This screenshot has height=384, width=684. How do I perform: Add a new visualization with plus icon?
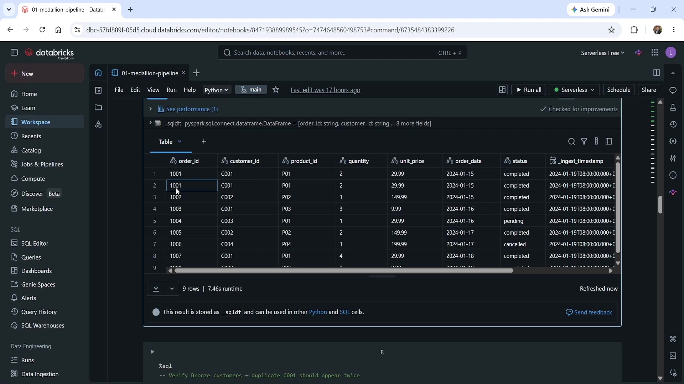pos(204,142)
